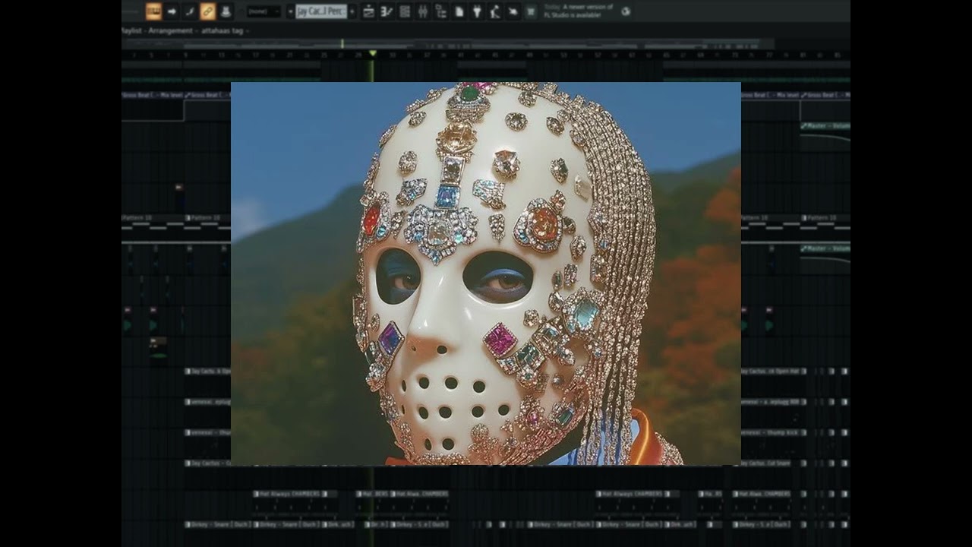
Task: Toggle the auto-scroll arrow icon
Action: point(172,11)
